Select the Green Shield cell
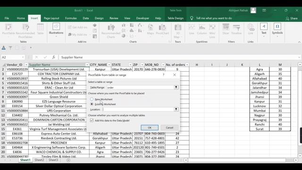Image resolution: width=302 pixels, height=170 pixels. (x=59, y=97)
